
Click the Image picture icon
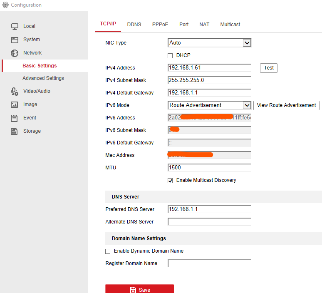pyautogui.click(x=15, y=104)
